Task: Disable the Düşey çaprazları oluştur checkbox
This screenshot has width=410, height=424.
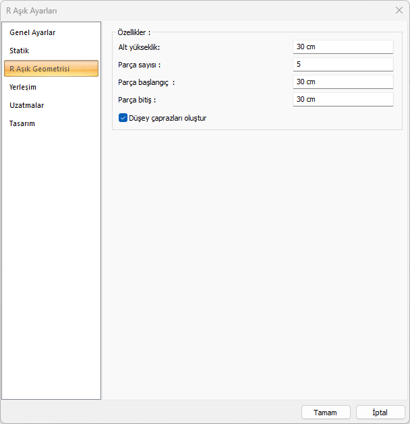Action: point(123,117)
